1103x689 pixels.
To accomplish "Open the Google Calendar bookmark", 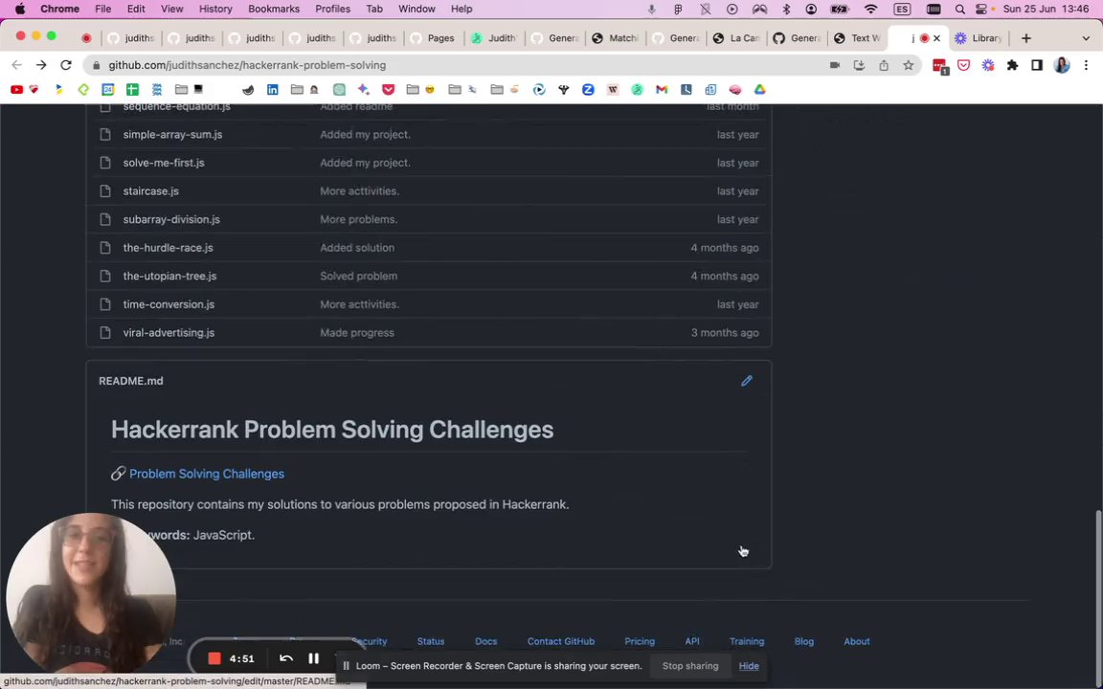I will point(107,89).
